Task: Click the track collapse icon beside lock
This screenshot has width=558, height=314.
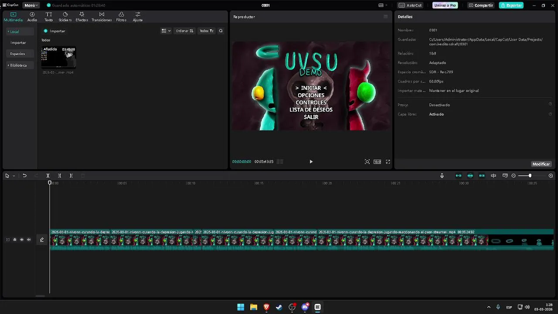Action: pos(7,239)
